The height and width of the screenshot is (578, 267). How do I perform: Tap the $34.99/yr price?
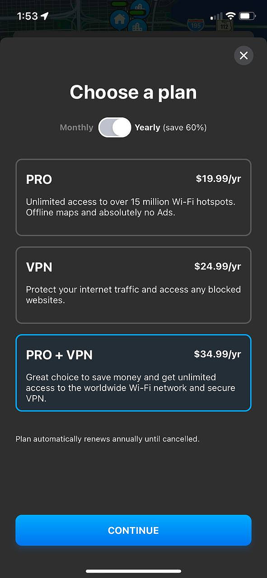(x=218, y=354)
